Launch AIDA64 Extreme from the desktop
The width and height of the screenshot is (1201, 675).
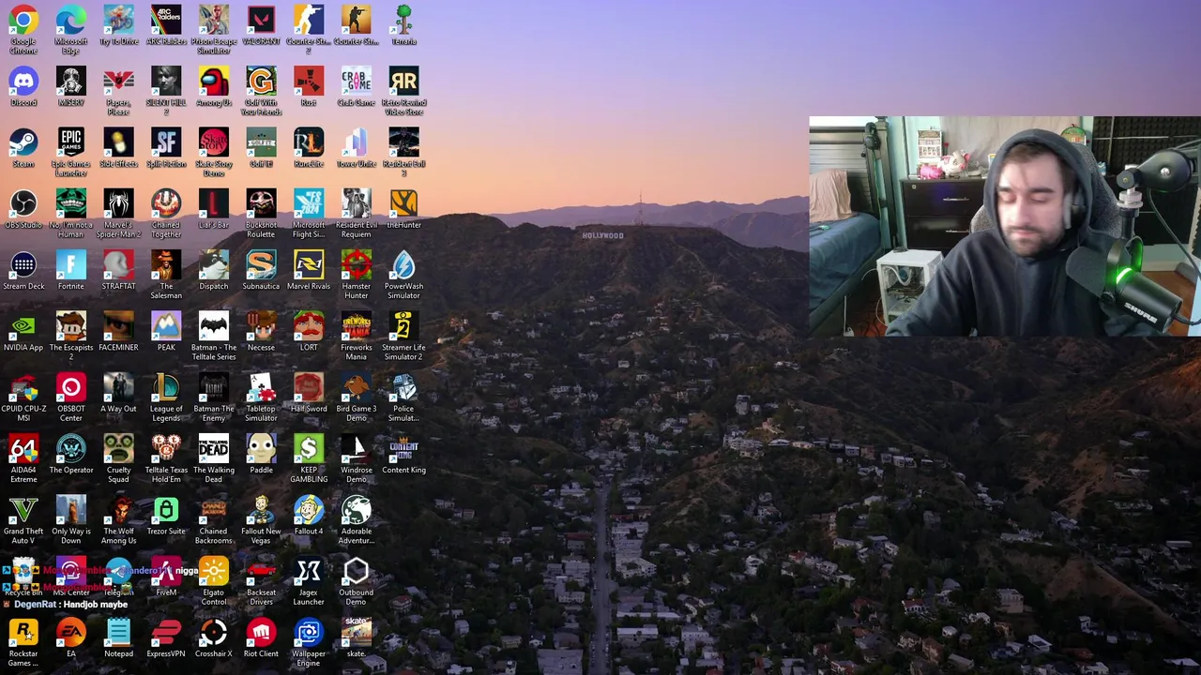click(23, 448)
